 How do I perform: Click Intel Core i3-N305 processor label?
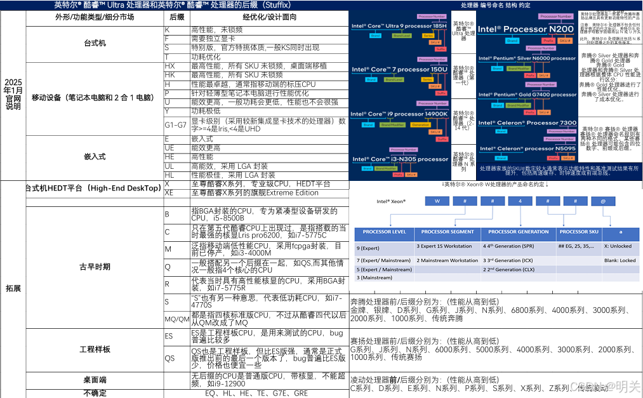point(401,159)
